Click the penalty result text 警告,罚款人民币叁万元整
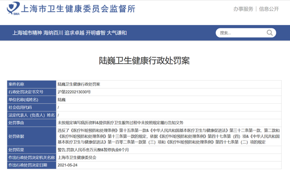Viewport: 290px width, 175px height. tap(80, 150)
